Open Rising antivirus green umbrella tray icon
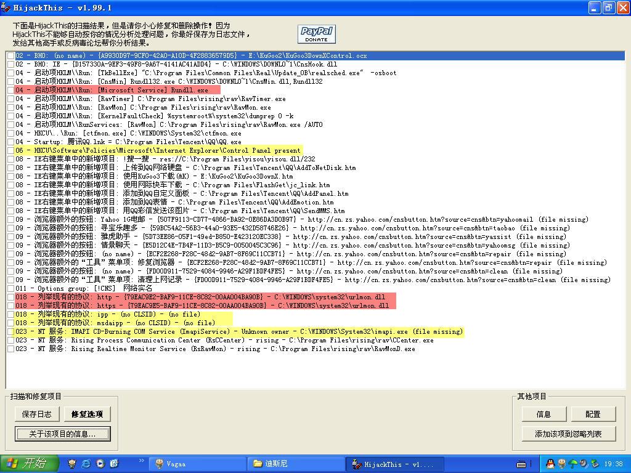The height and width of the screenshot is (473, 631). [572, 464]
